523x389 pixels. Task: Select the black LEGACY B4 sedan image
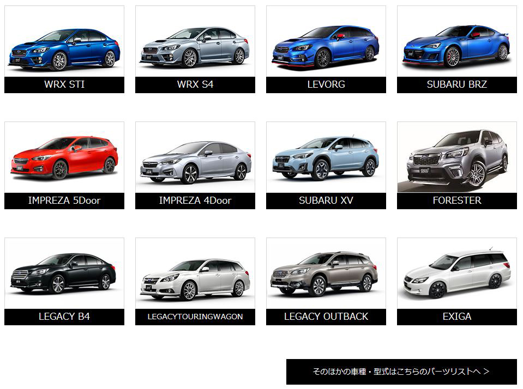[x=64, y=273]
